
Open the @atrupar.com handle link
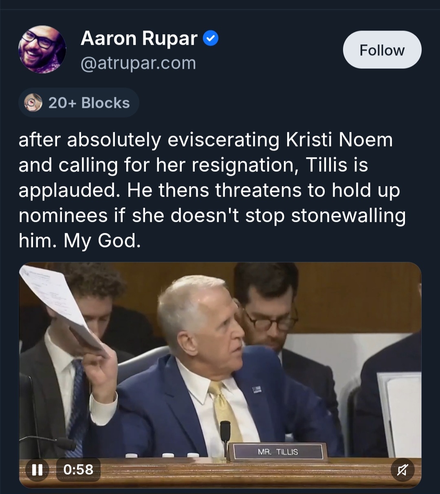(138, 63)
